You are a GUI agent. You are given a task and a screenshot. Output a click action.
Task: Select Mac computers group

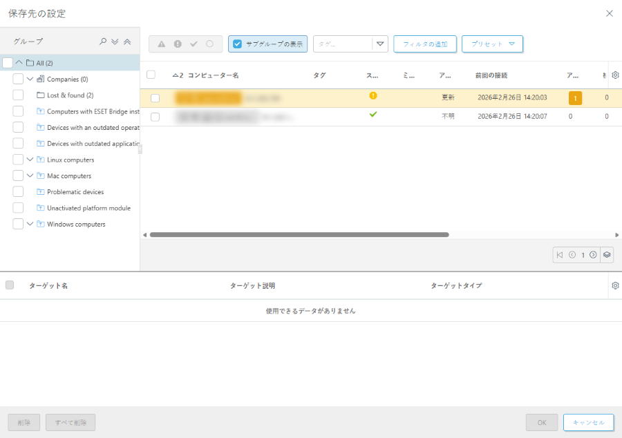(x=69, y=175)
